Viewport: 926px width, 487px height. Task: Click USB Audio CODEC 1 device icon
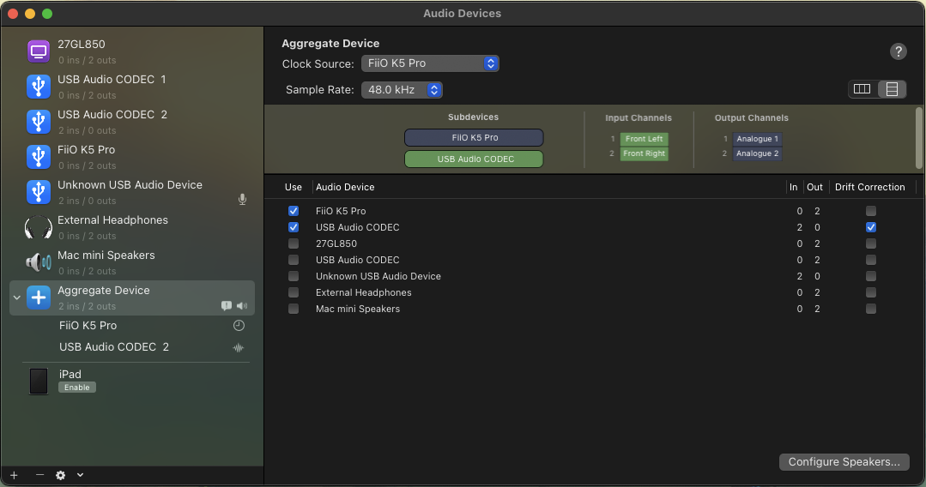(x=39, y=87)
